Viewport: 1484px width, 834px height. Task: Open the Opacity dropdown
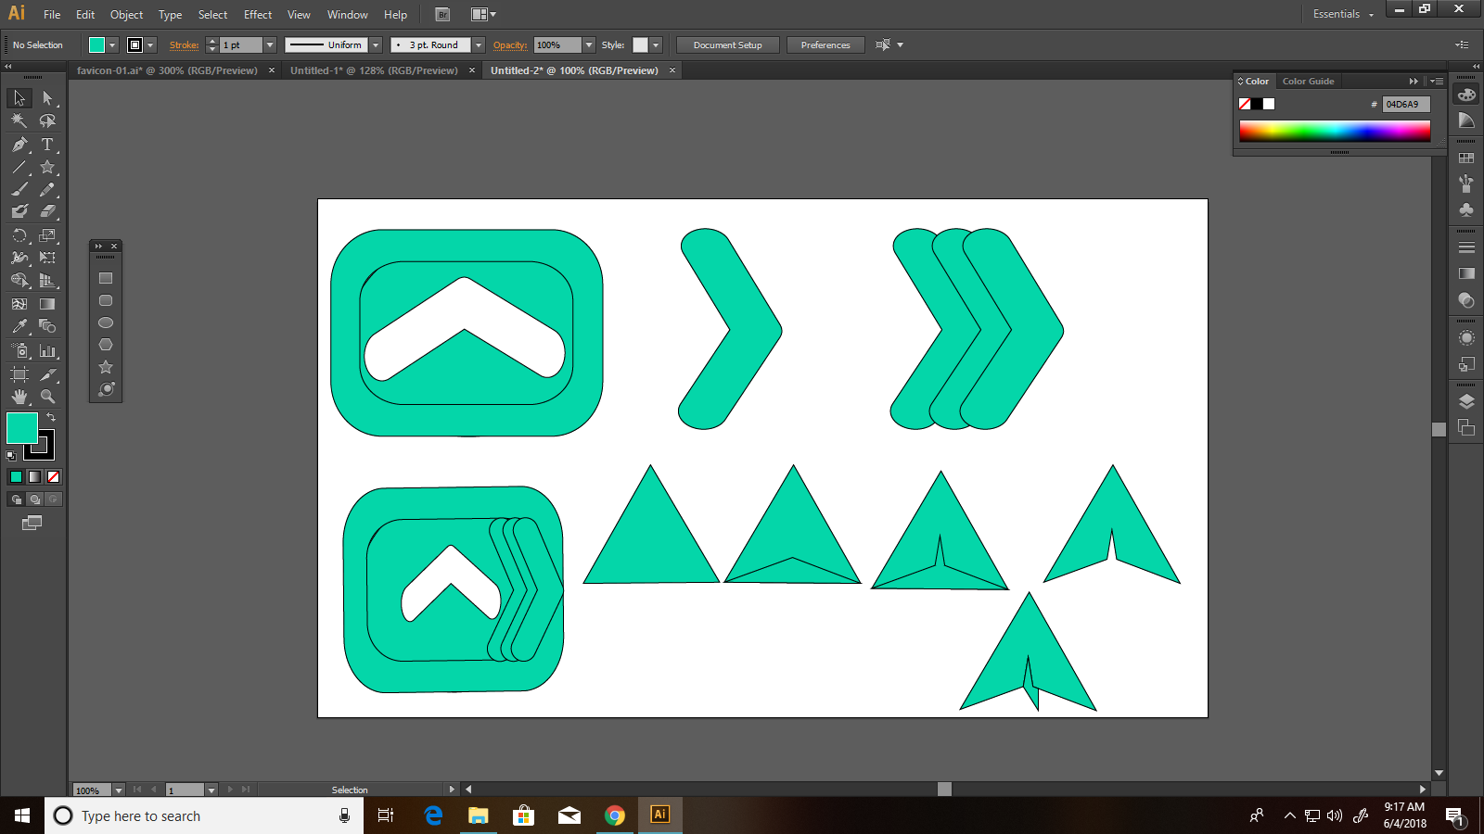[x=588, y=44]
